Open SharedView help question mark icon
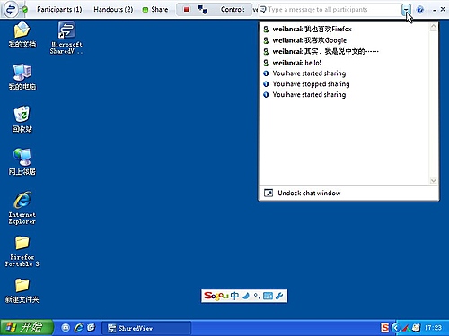The width and height of the screenshot is (449, 336). point(420,10)
